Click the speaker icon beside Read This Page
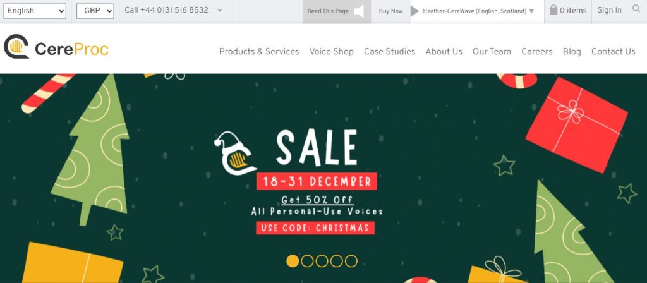Image resolution: width=647 pixels, height=283 pixels. pos(359,11)
